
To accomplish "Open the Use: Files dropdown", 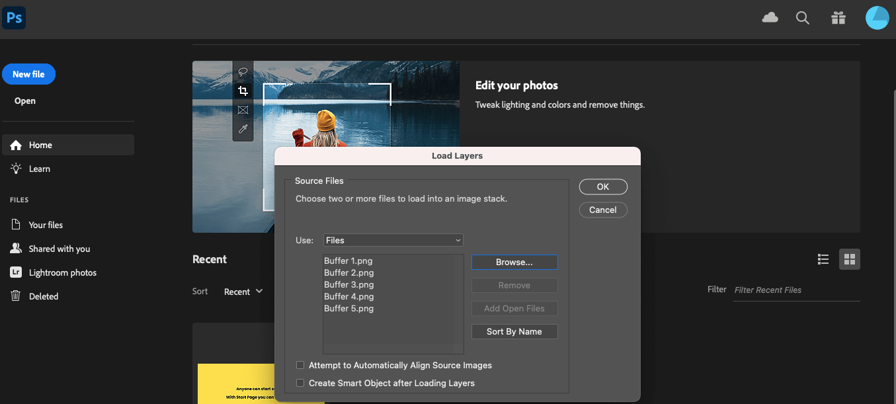I will point(393,240).
